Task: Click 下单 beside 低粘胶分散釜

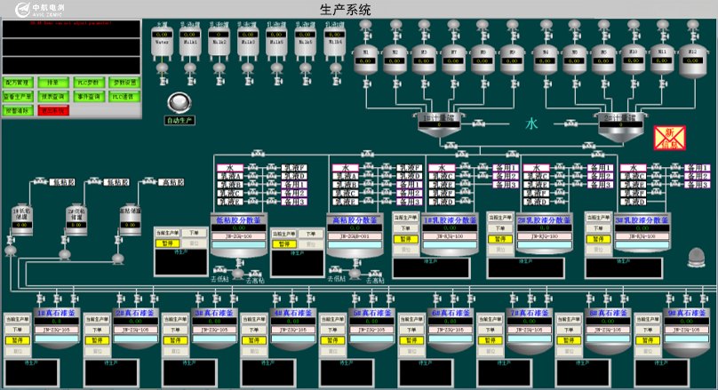Action: pos(194,233)
